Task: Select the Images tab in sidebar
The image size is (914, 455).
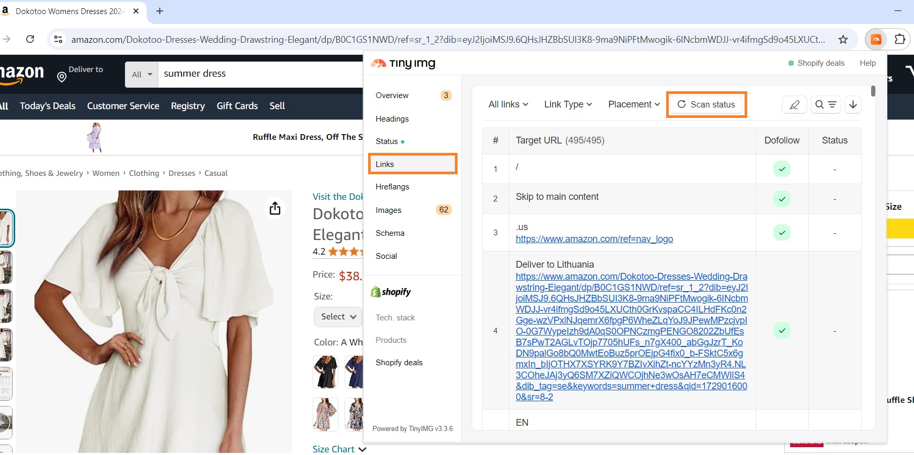Action: pyautogui.click(x=389, y=210)
